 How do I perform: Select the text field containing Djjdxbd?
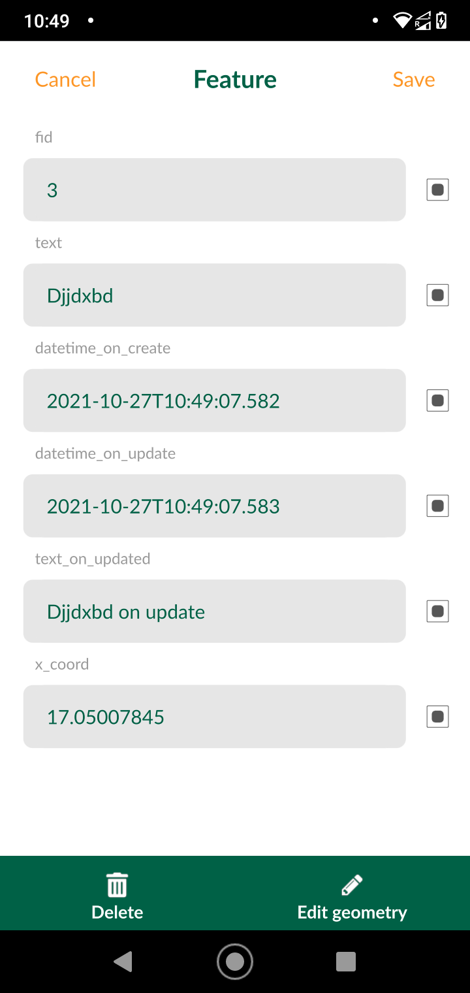click(215, 295)
